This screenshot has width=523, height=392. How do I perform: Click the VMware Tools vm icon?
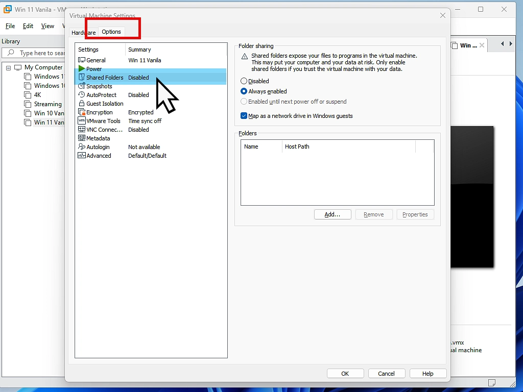tap(81, 120)
